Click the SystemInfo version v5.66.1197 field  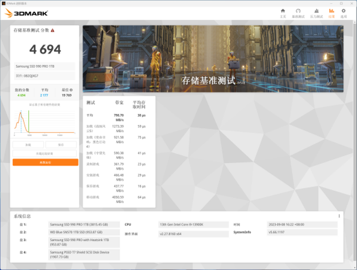click(302, 233)
